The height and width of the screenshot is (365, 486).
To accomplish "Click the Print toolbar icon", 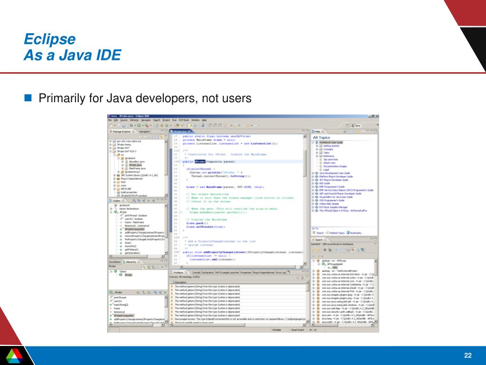I will (x=124, y=125).
